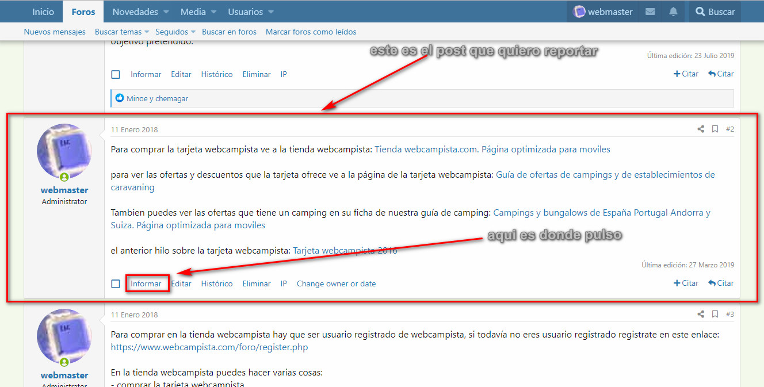This screenshot has height=387, width=764.
Task: Show the IP for post #2
Action: [x=284, y=283]
